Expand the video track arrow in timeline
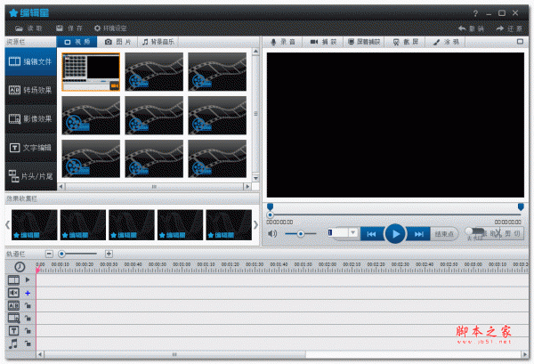This screenshot has height=364, width=534. click(x=28, y=279)
